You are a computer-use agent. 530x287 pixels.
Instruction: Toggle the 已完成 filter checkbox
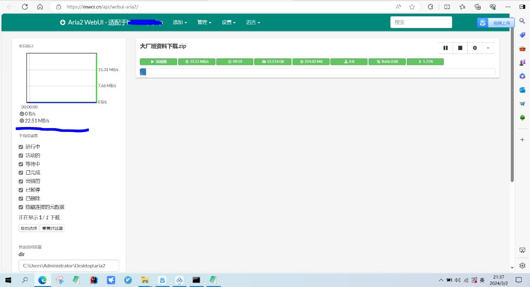[21, 173]
